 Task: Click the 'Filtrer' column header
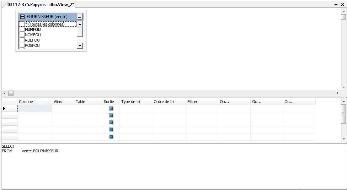tap(192, 102)
